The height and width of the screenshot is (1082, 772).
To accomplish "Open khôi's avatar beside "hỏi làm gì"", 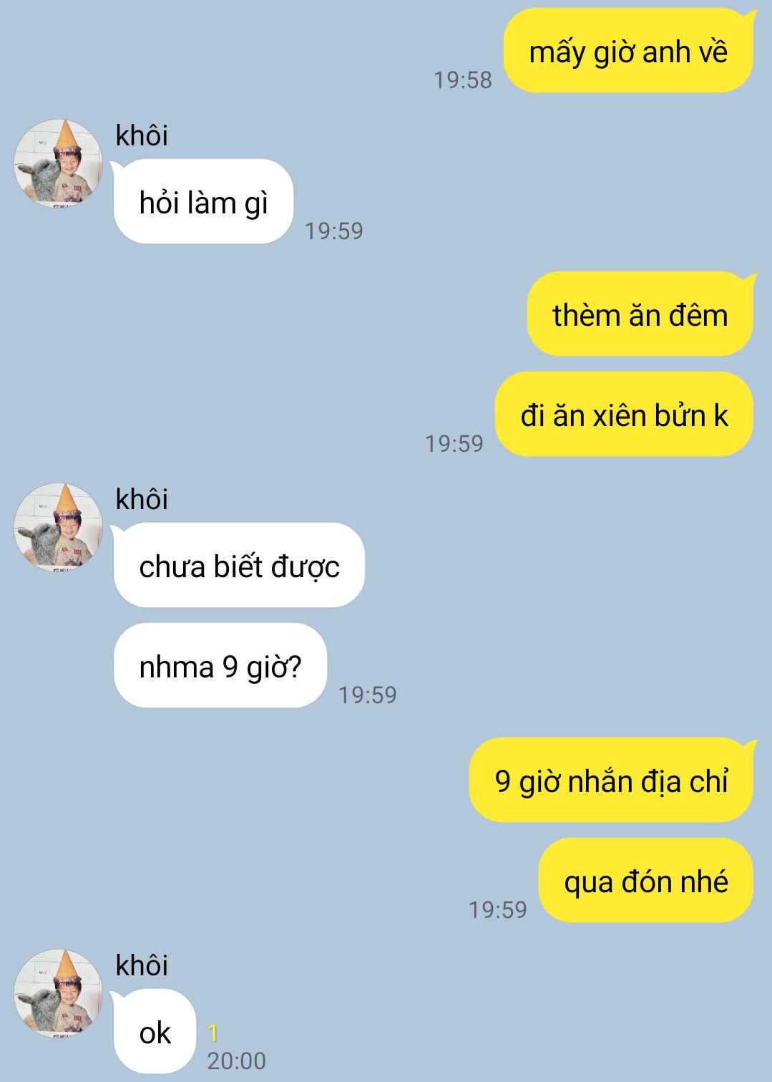I will [x=58, y=164].
